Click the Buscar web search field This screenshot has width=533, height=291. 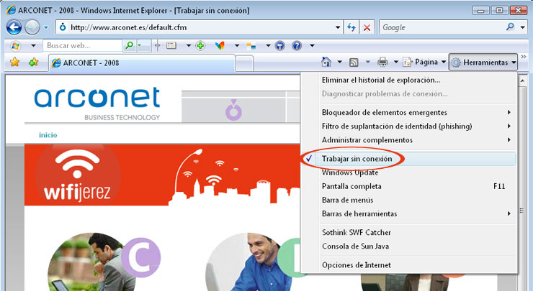point(82,45)
